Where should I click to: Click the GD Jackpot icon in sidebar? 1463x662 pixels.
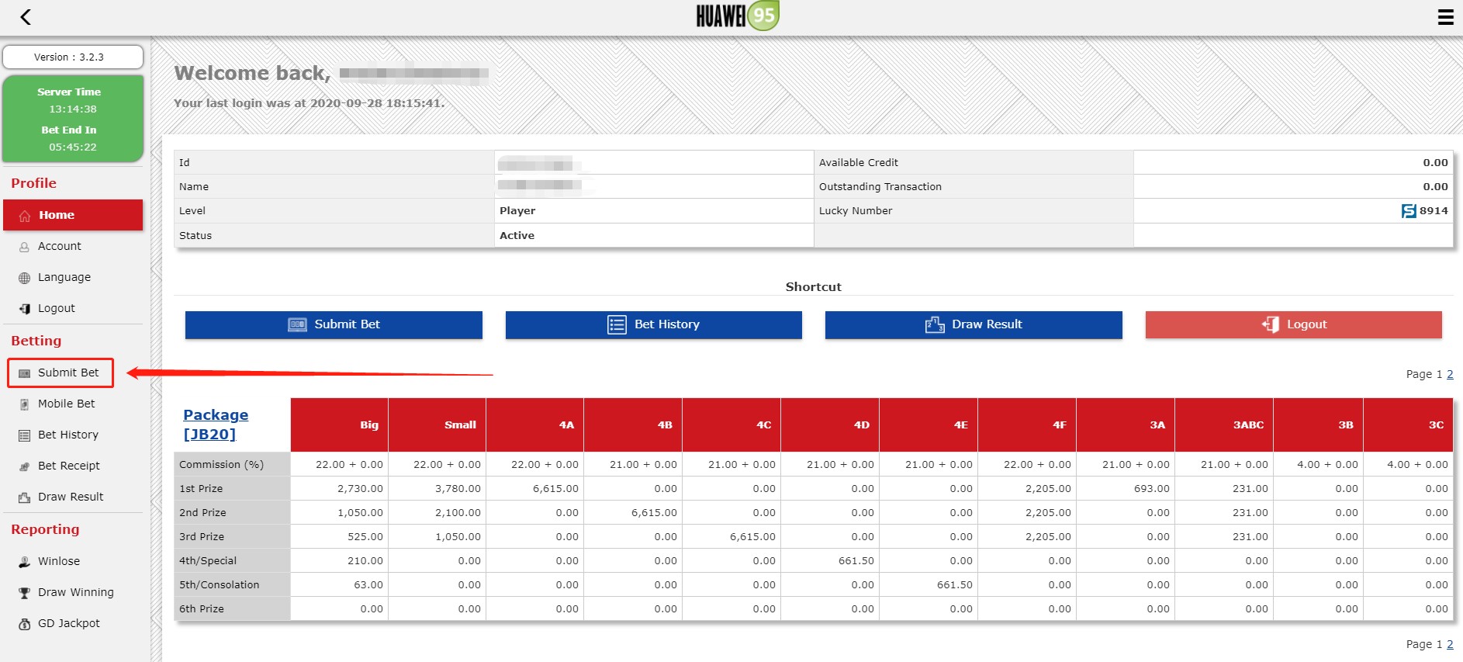[24, 624]
